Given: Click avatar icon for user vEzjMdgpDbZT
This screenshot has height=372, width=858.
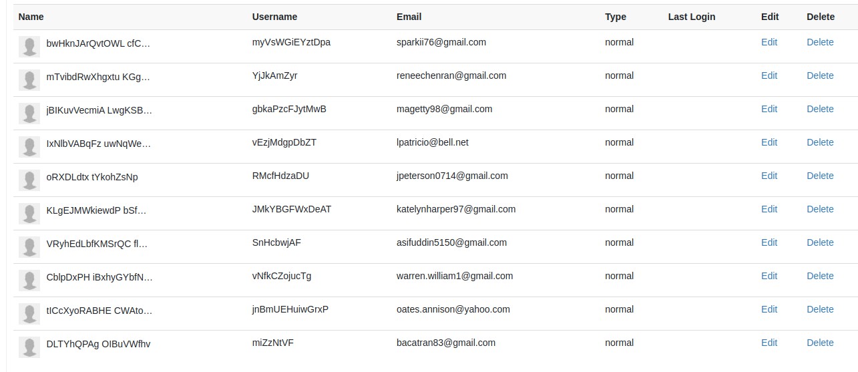Looking at the screenshot, I should click(x=29, y=146).
